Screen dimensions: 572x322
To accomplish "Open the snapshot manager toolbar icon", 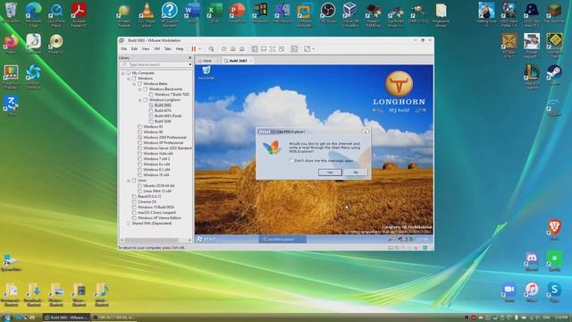I will click(242, 49).
